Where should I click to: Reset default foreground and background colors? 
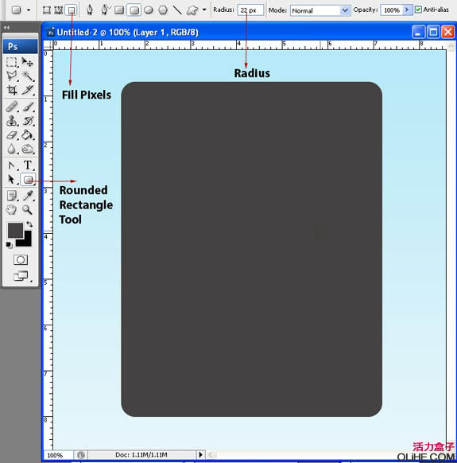10,245
